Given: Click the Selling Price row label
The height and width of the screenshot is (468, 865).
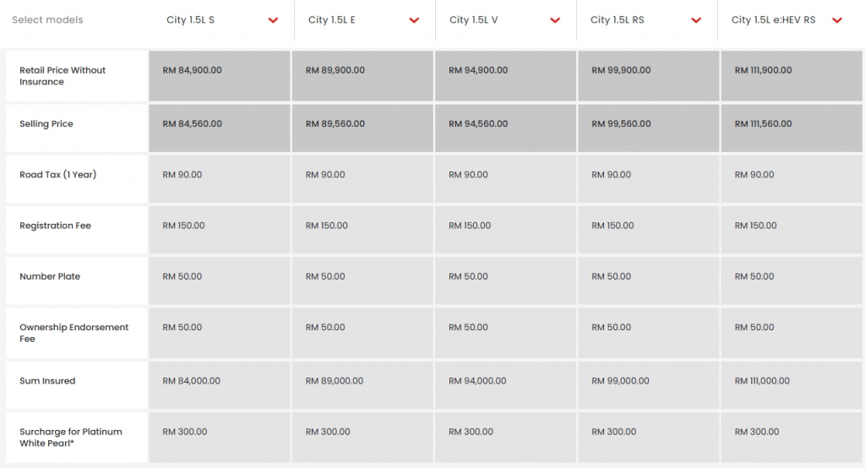Looking at the screenshot, I should coord(46,124).
